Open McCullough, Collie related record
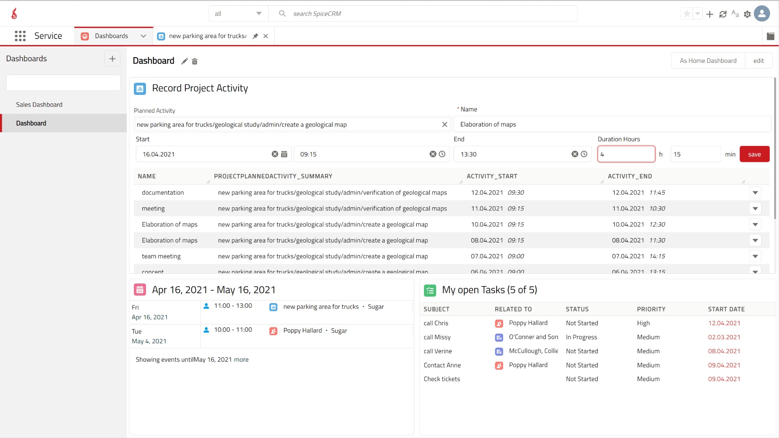The width and height of the screenshot is (779, 438). [x=534, y=351]
